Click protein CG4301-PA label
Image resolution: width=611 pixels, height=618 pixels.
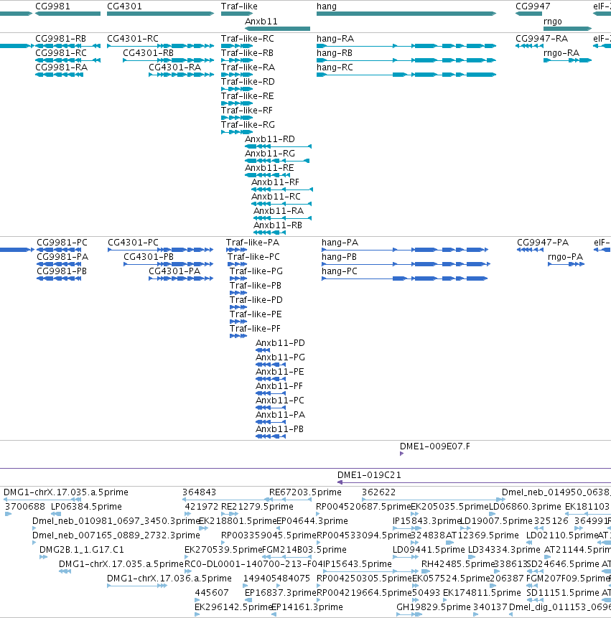(174, 271)
